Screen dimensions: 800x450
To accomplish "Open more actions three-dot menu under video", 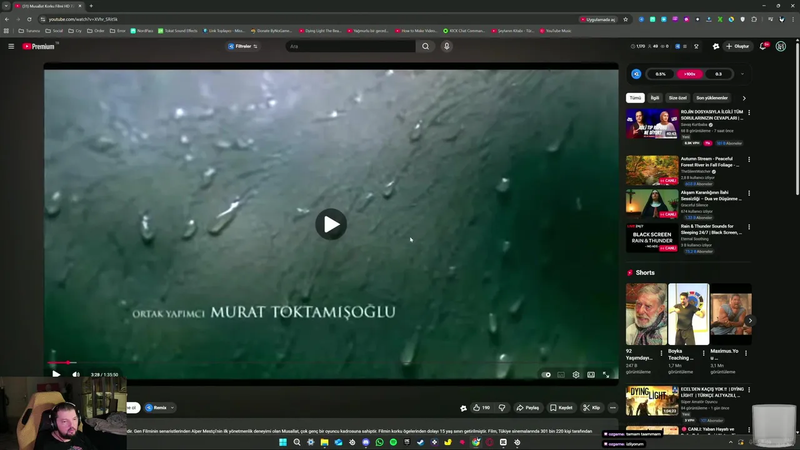I will [x=612, y=407].
